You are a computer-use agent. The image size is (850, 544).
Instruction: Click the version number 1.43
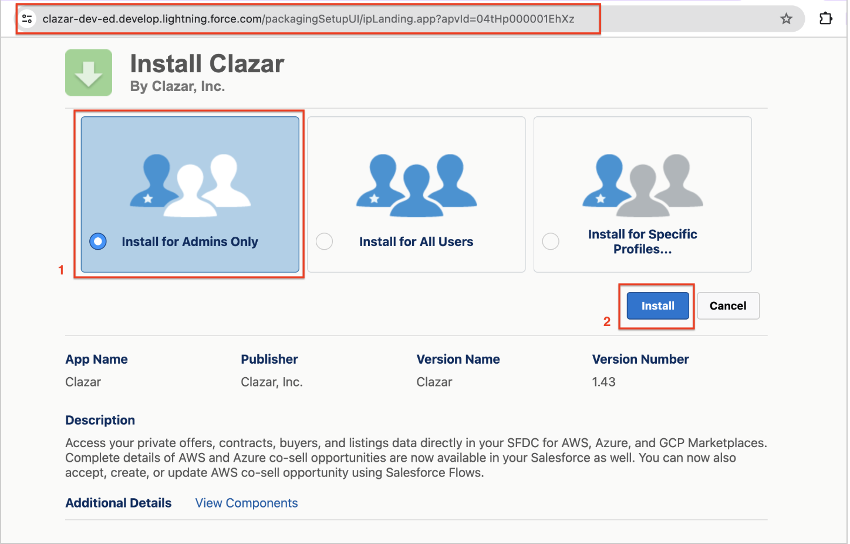(x=604, y=382)
